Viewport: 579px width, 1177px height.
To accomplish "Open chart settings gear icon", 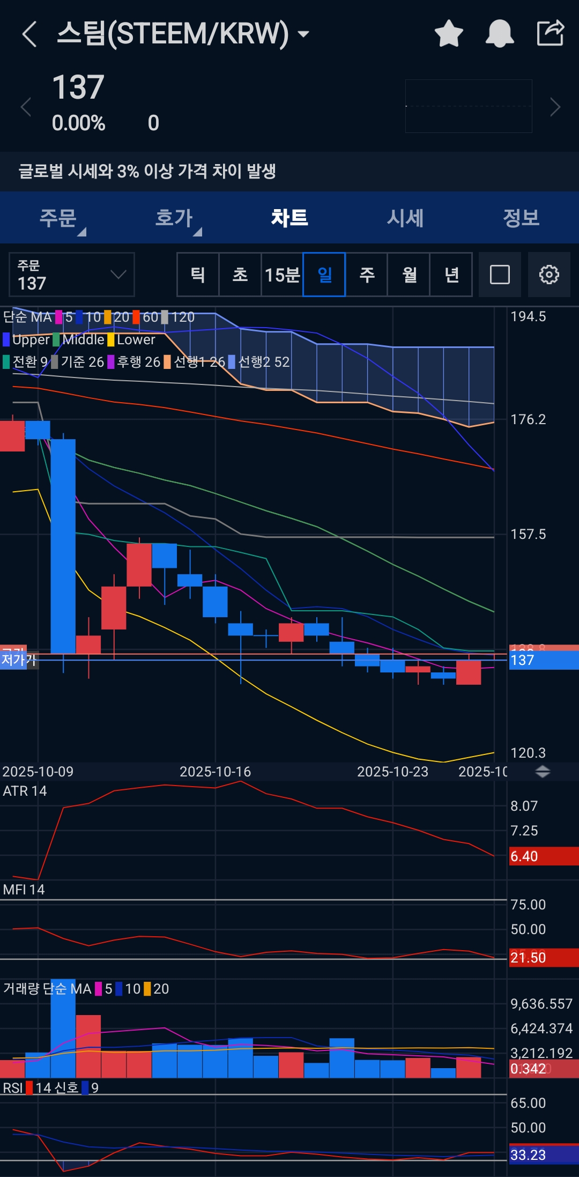I will pyautogui.click(x=549, y=275).
